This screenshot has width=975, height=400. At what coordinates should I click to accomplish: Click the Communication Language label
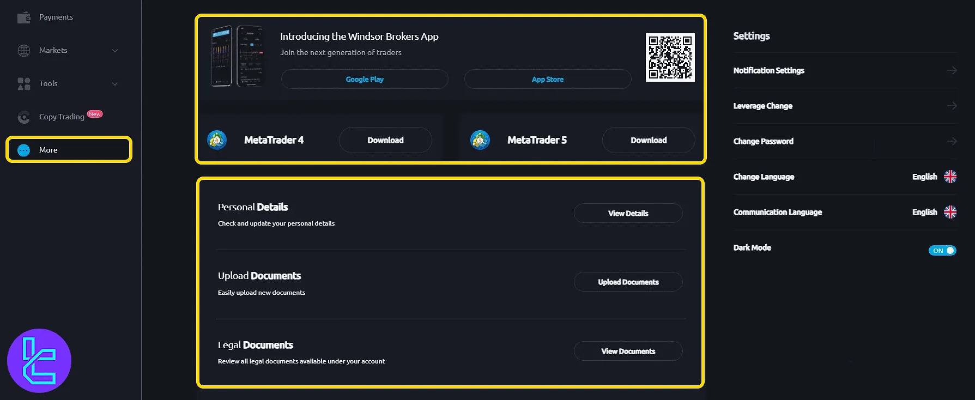778,212
